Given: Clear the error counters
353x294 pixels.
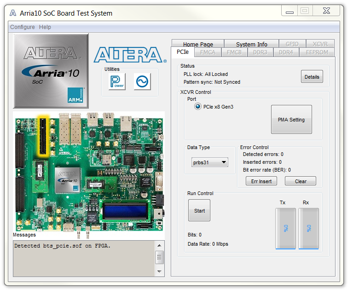Looking at the screenshot, I should (x=301, y=181).
